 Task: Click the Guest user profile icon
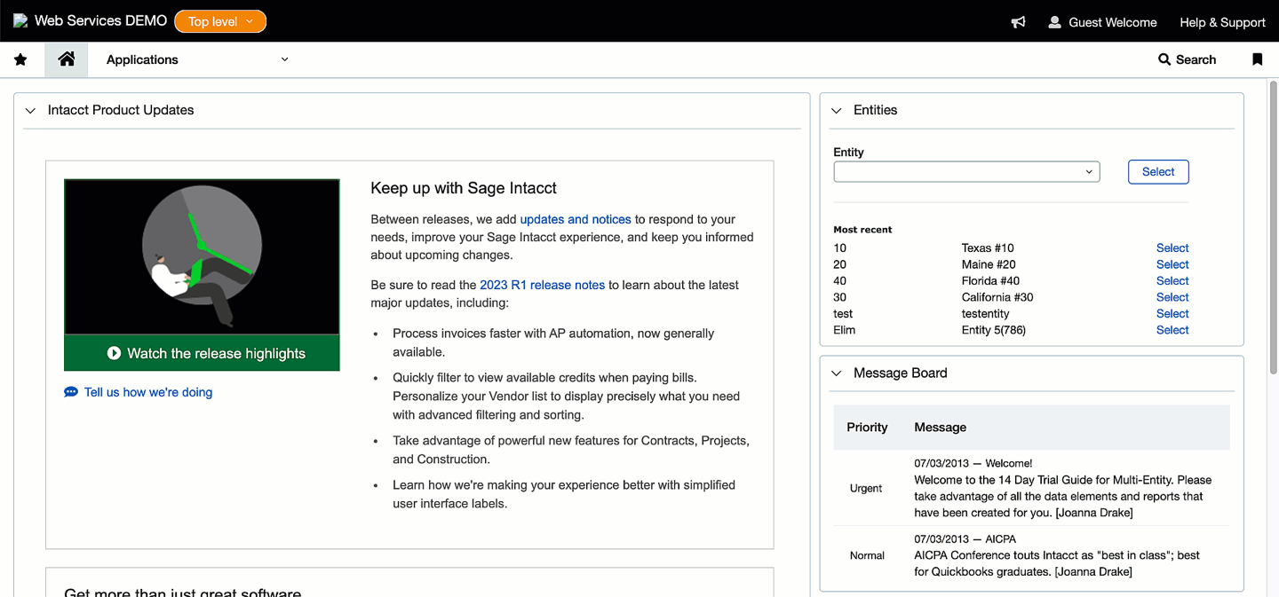click(1054, 22)
